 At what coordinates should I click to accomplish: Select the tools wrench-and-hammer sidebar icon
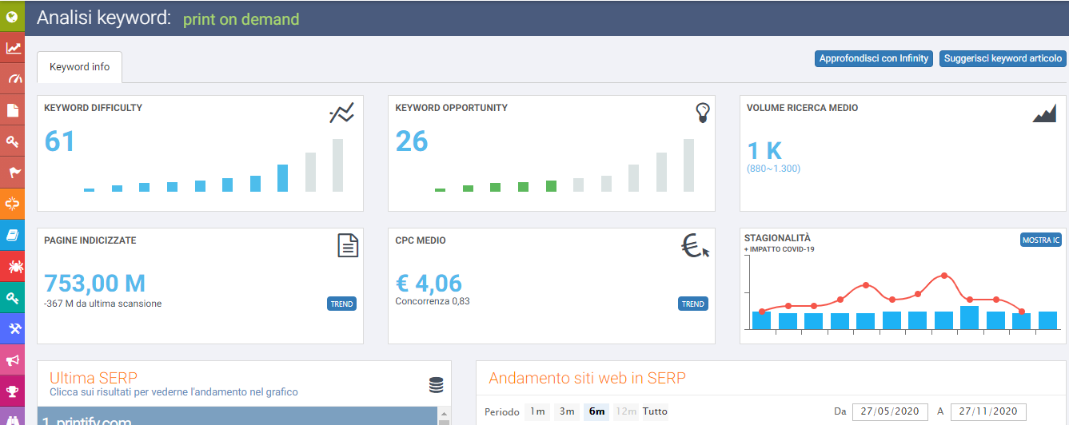13,328
